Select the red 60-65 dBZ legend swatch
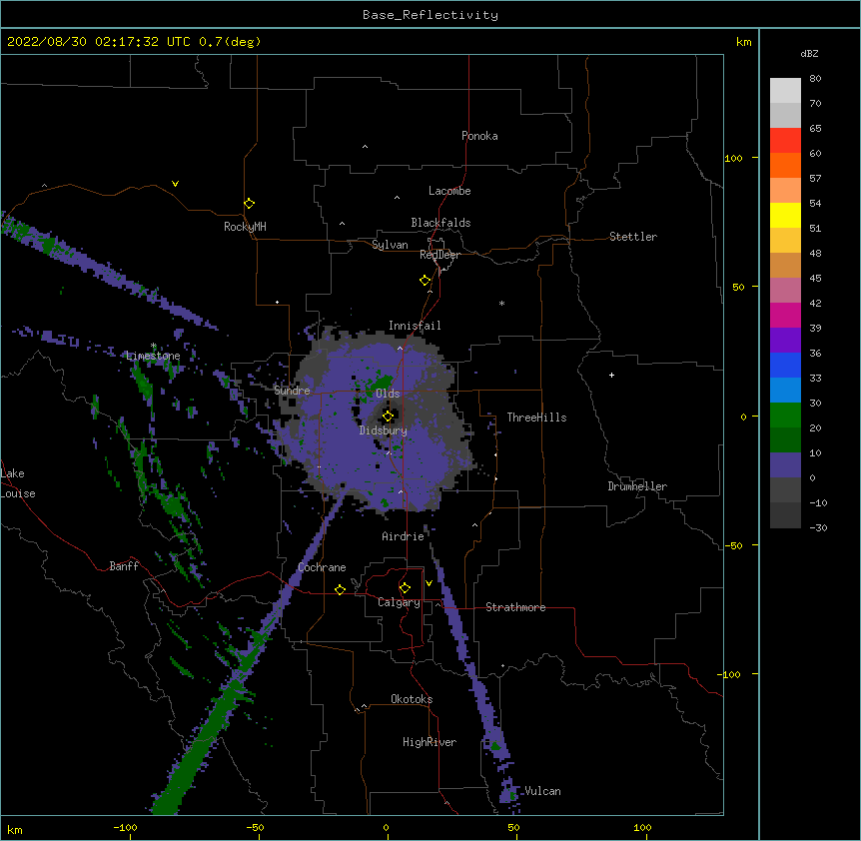Image resolution: width=861 pixels, height=841 pixels. 785,140
